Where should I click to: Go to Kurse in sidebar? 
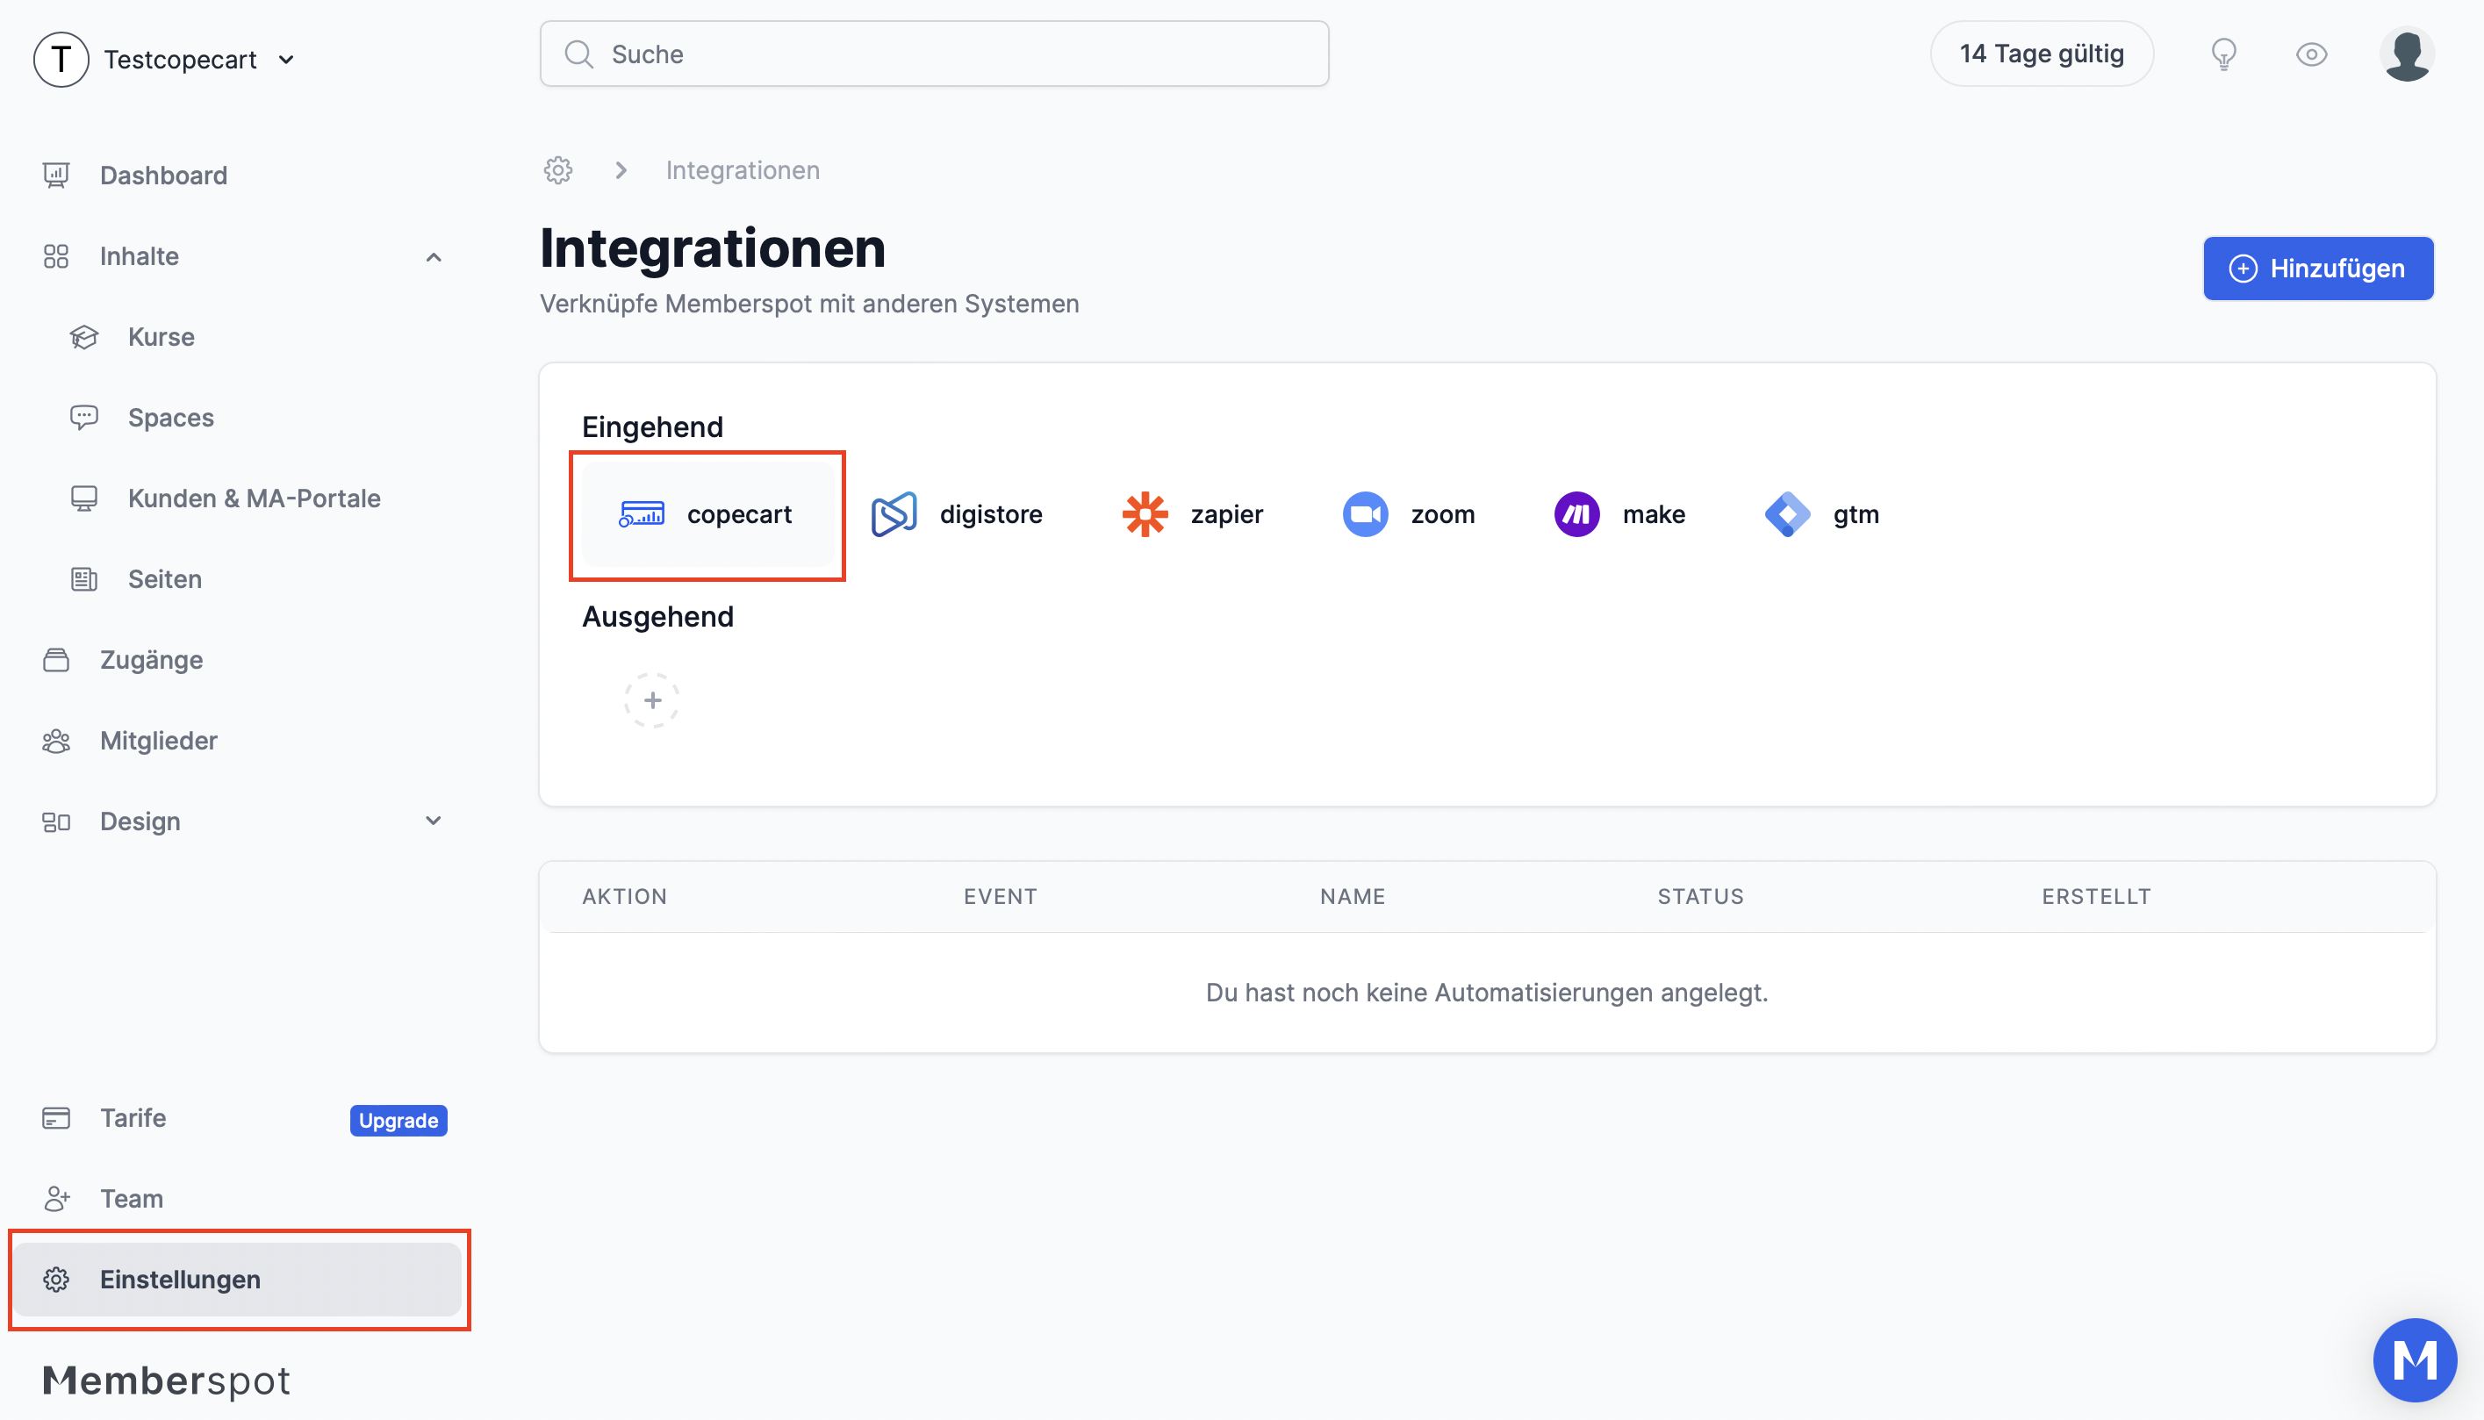[x=161, y=336]
